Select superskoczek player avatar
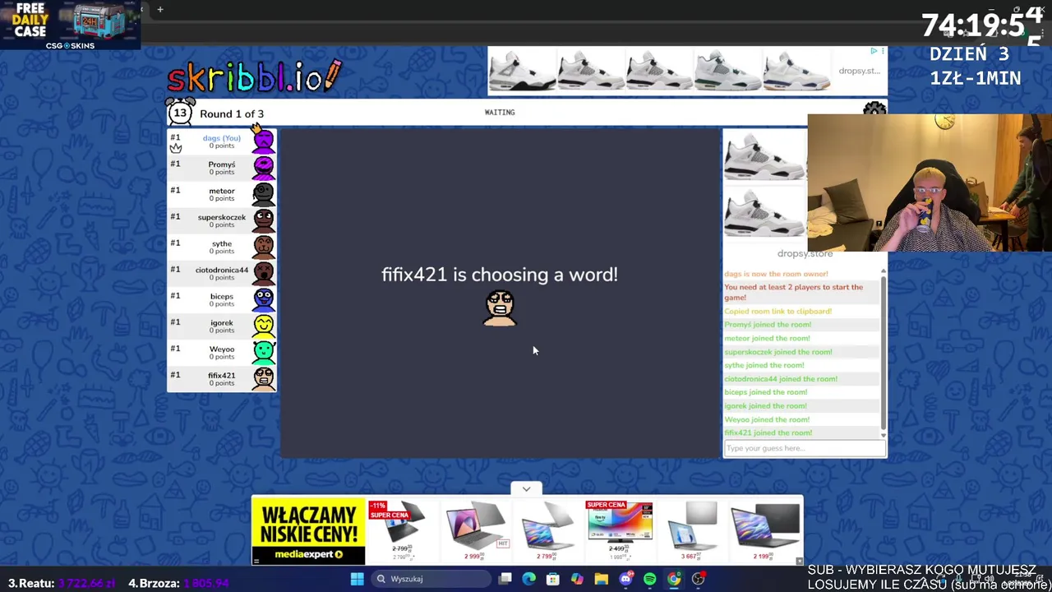 263,220
